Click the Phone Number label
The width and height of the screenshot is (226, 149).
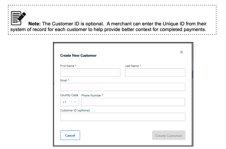[92, 95]
